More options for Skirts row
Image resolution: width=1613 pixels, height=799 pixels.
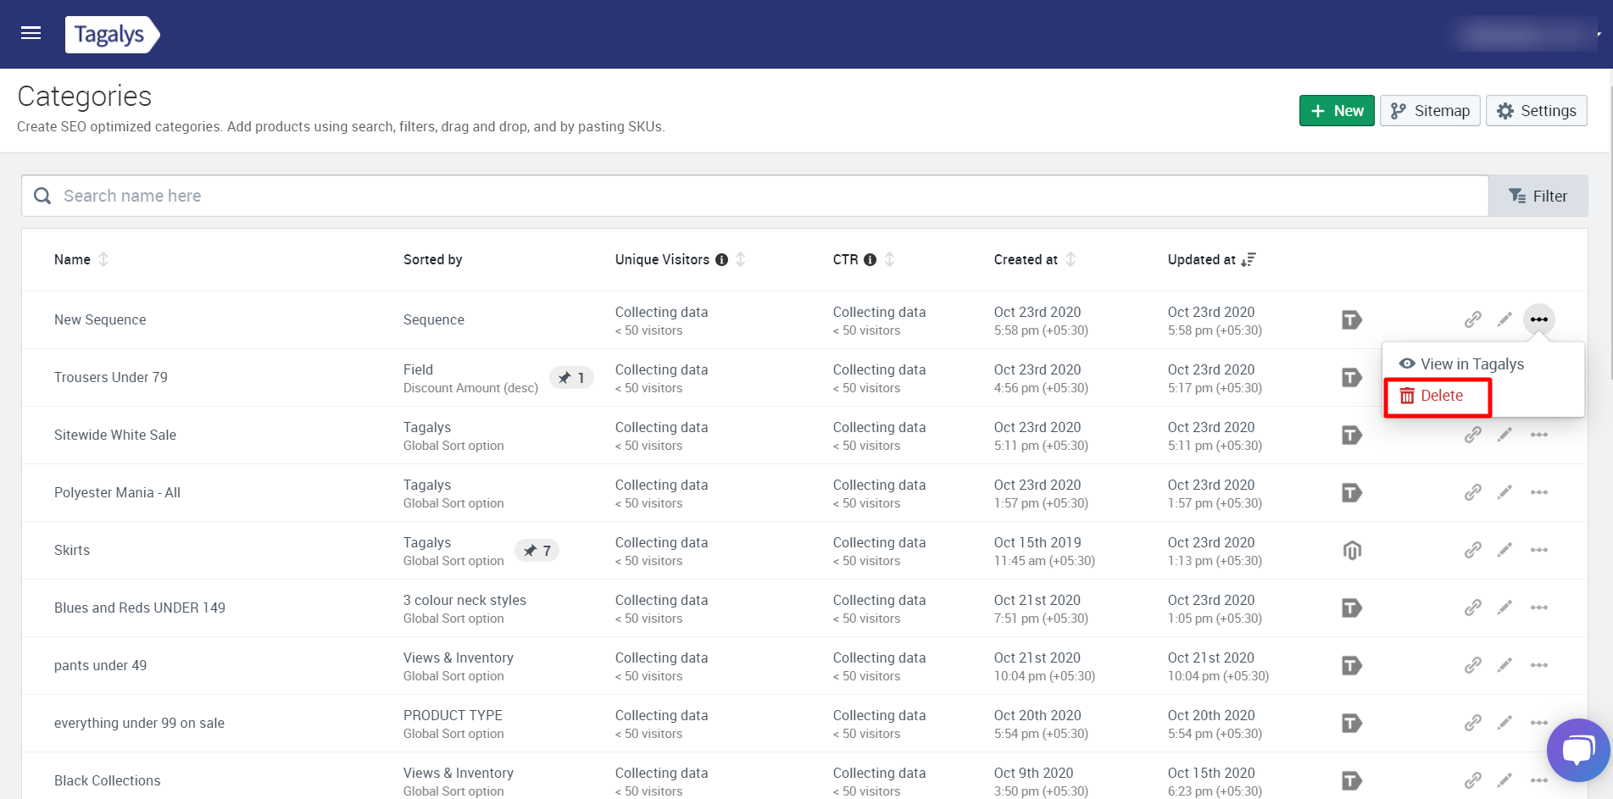click(x=1539, y=550)
